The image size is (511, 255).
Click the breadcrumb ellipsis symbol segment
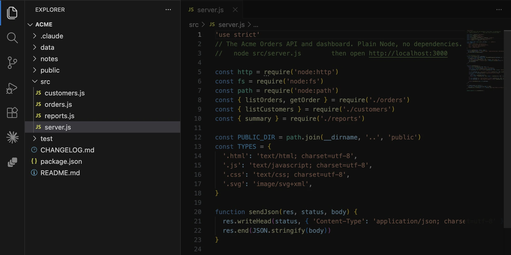coord(256,25)
